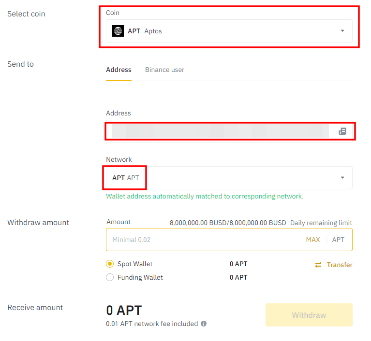Click the Transfer arrows icon

(x=318, y=265)
